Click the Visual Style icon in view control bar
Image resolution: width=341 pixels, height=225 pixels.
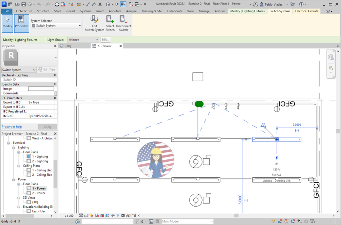coord(86,215)
